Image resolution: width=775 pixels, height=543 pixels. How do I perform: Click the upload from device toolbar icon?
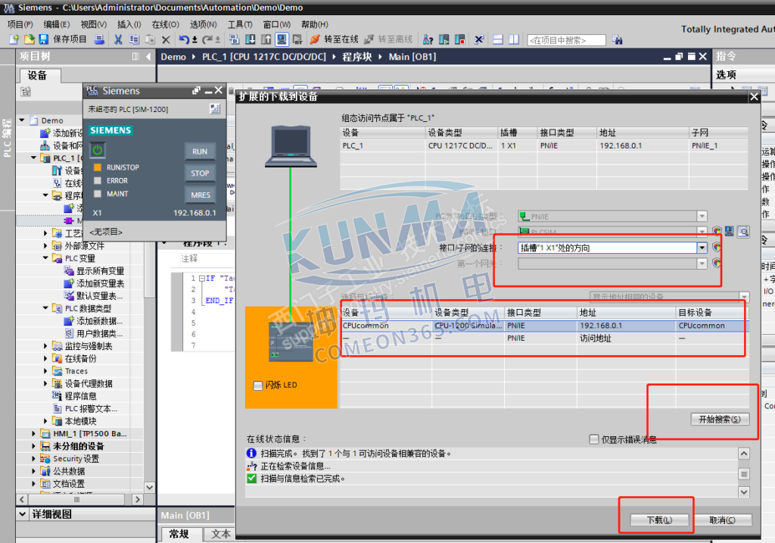[266, 39]
